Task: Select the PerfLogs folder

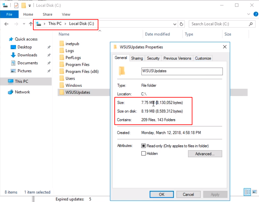Action: tap(73, 58)
